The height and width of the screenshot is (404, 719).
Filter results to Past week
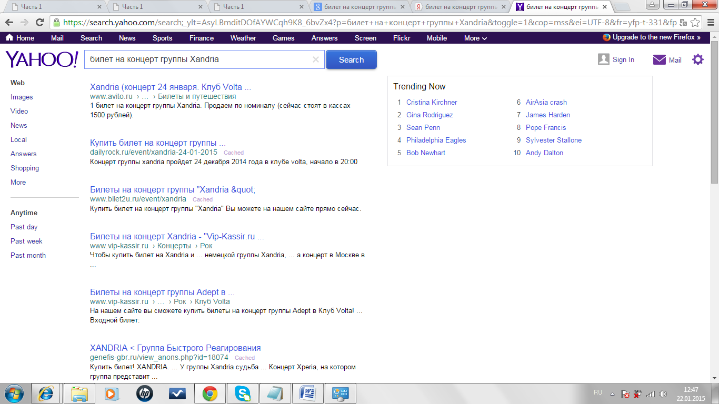click(26, 241)
